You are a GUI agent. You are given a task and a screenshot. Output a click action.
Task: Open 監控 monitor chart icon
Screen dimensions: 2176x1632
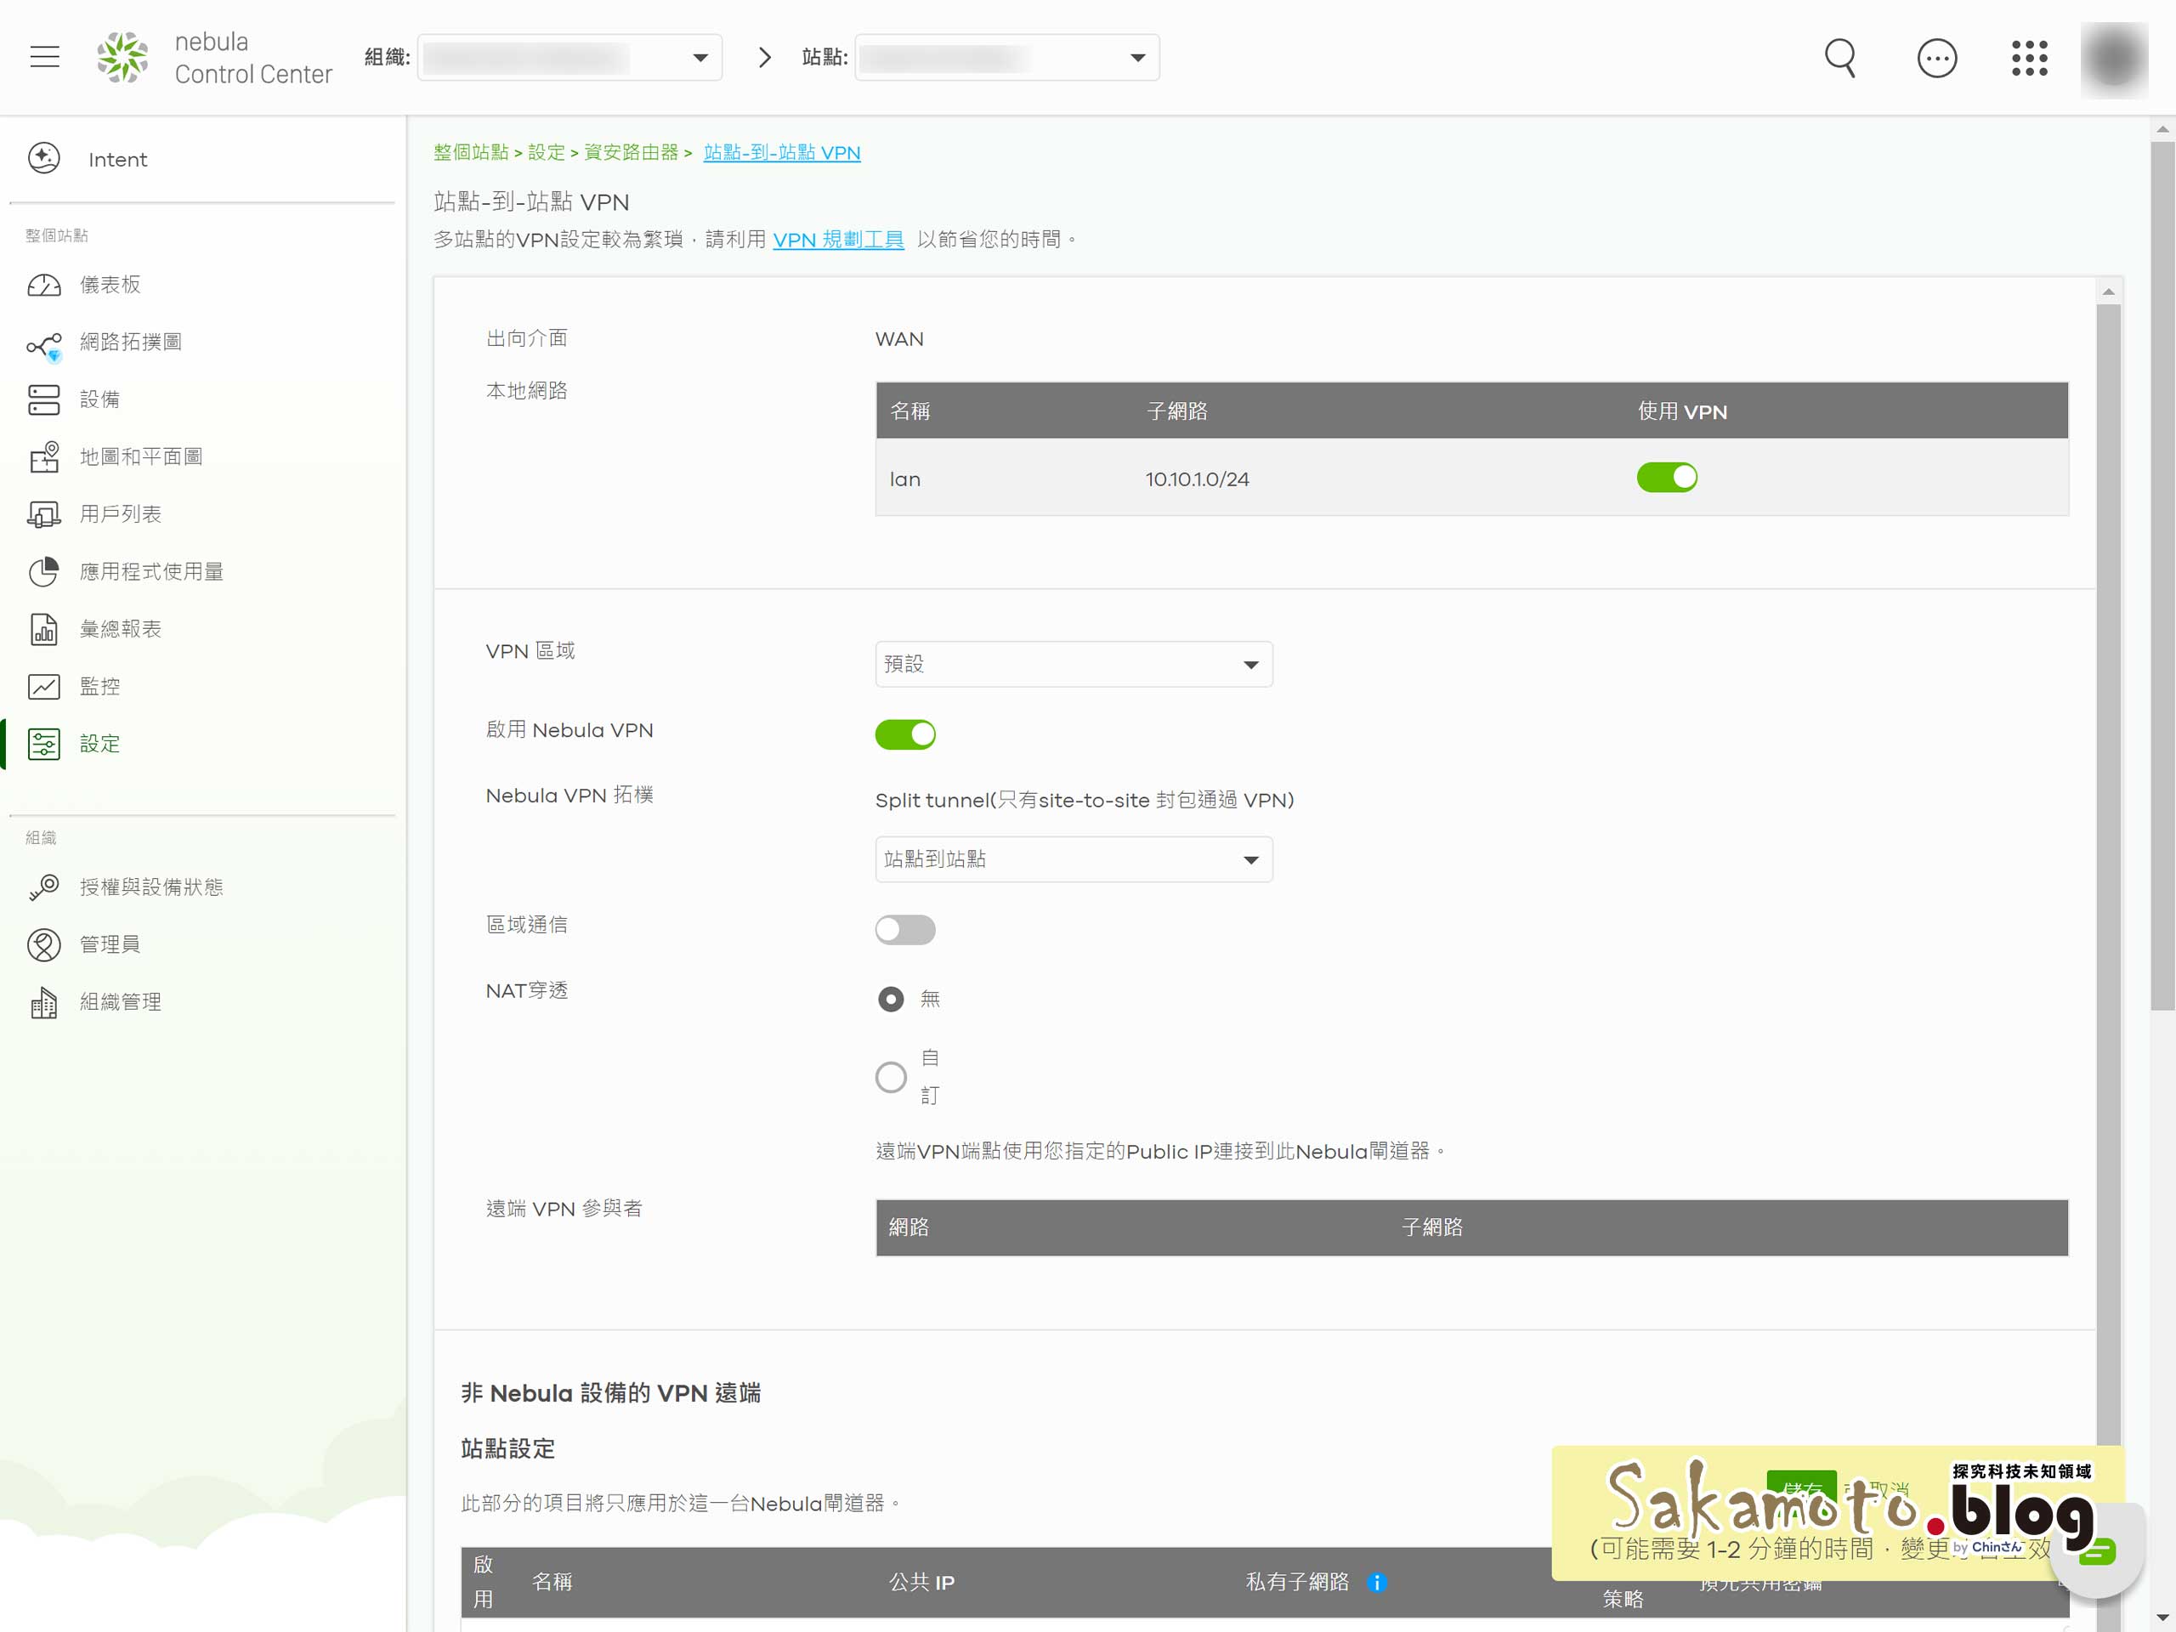(x=44, y=687)
